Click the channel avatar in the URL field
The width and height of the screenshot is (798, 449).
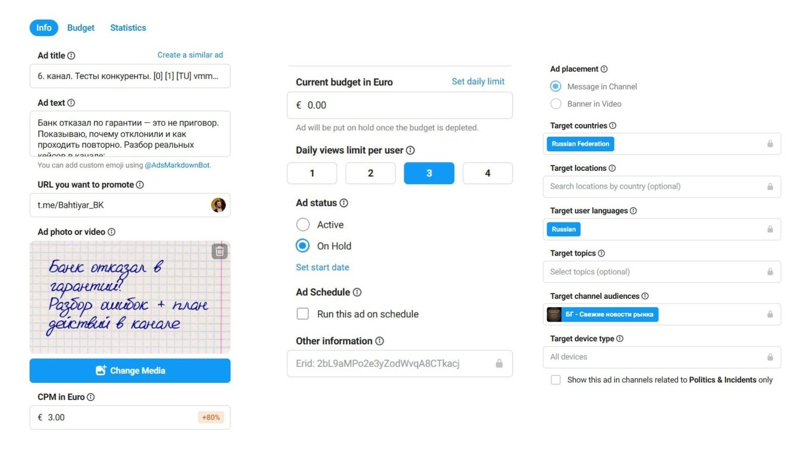[219, 205]
